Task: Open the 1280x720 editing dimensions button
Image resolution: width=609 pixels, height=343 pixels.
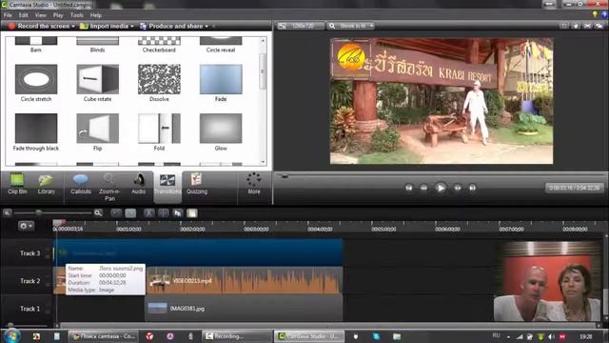Action: tap(300, 26)
